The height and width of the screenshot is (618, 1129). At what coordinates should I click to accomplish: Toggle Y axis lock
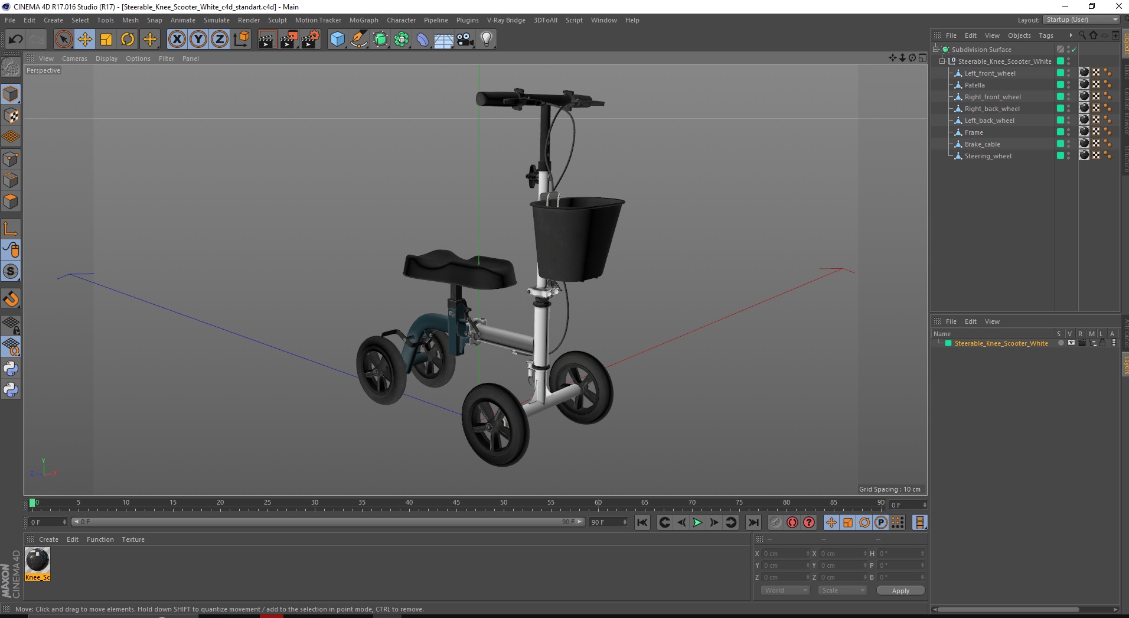tap(198, 40)
